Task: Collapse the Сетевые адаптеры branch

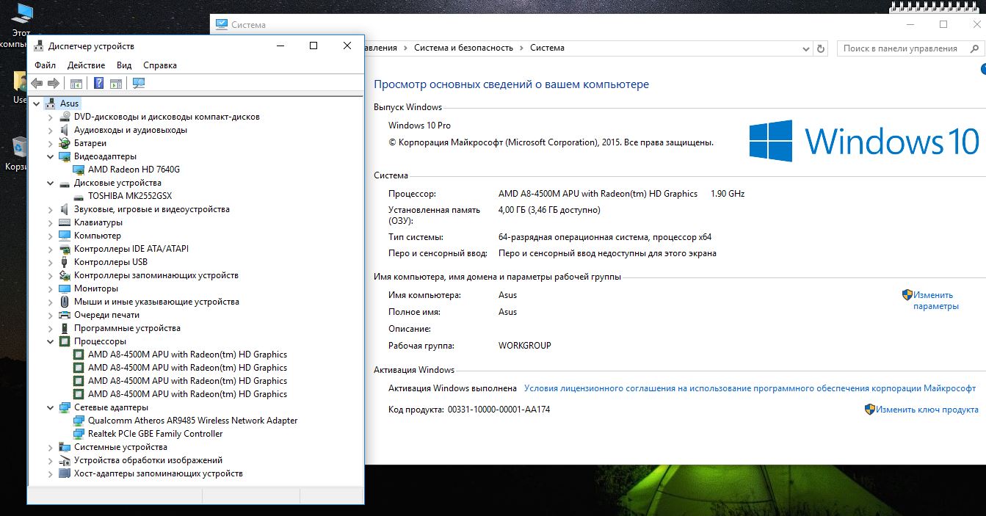Action: pos(50,407)
